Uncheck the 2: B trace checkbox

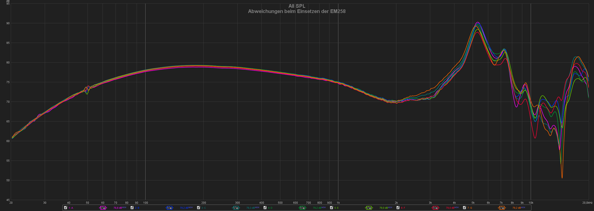132,208
